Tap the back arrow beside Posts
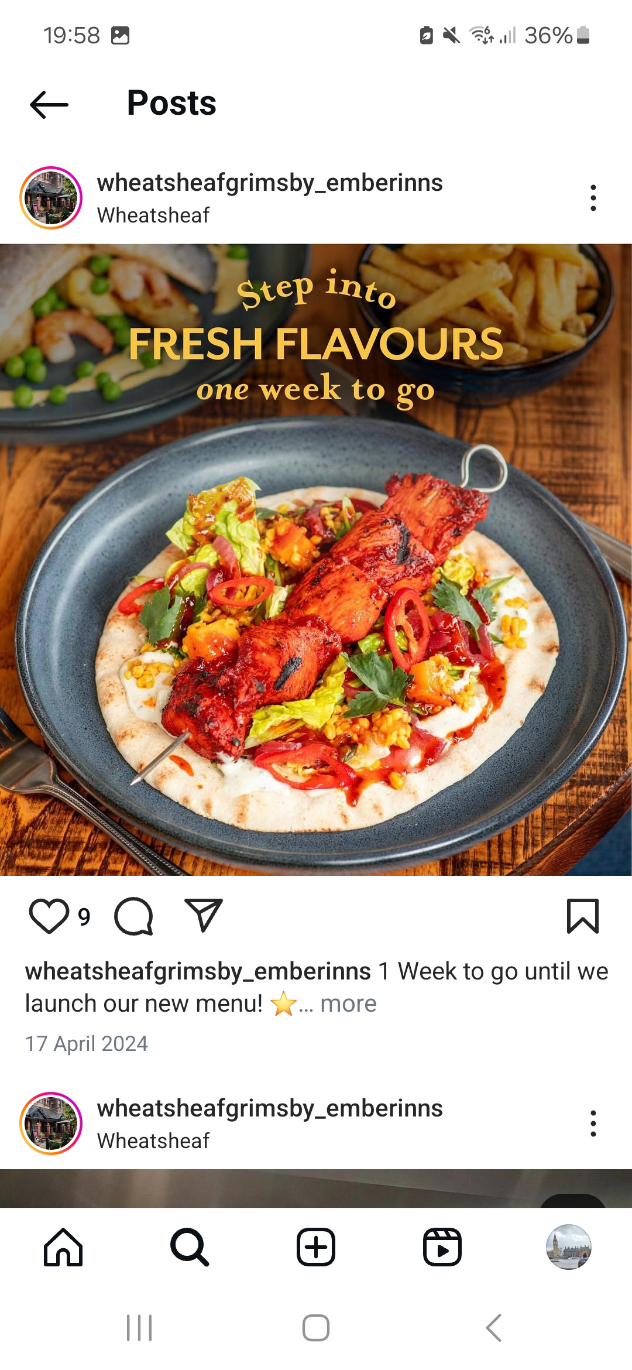The width and height of the screenshot is (632, 1370). 49,105
